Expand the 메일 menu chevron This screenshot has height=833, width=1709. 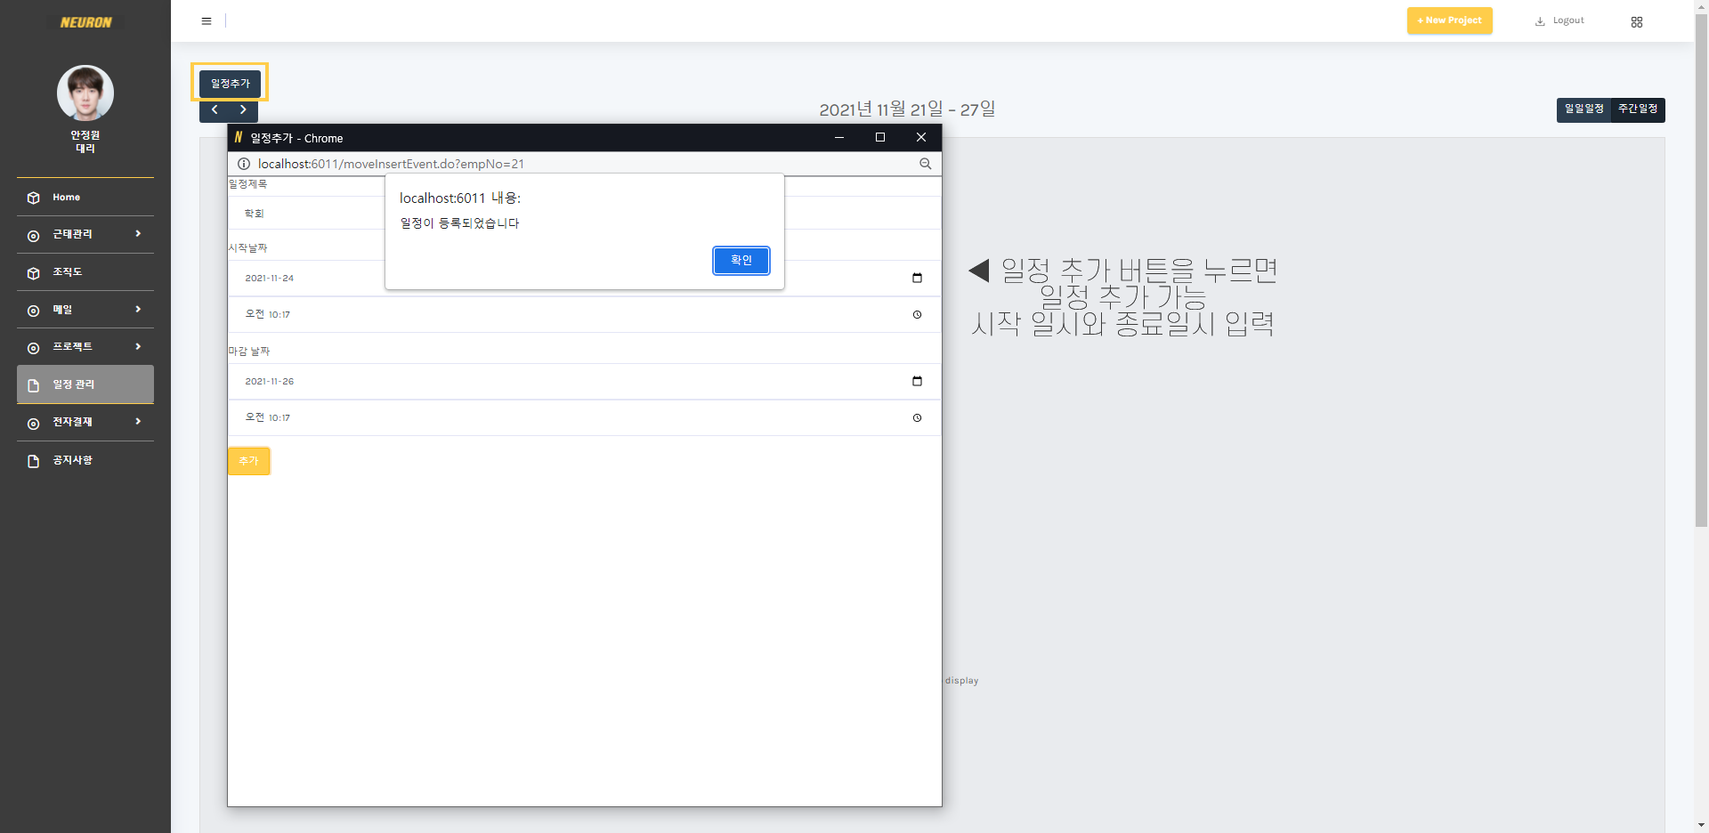click(x=138, y=309)
